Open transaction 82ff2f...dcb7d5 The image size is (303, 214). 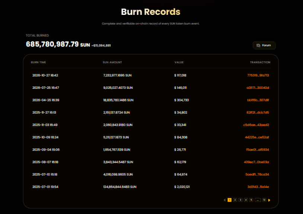click(x=258, y=113)
